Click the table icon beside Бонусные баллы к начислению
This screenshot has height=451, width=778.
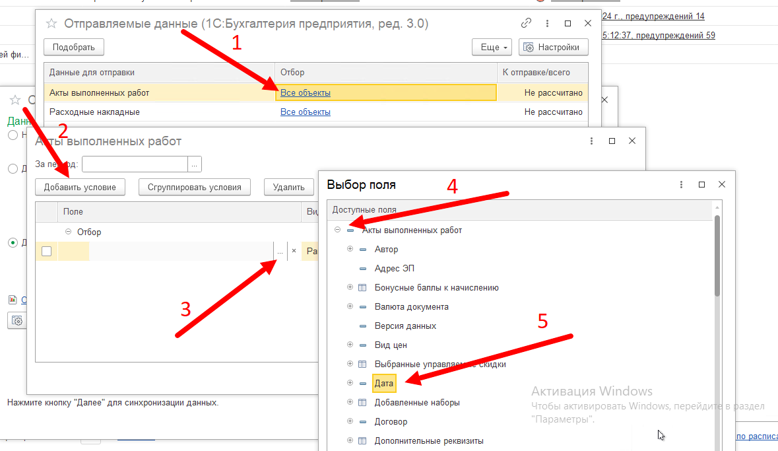point(363,288)
